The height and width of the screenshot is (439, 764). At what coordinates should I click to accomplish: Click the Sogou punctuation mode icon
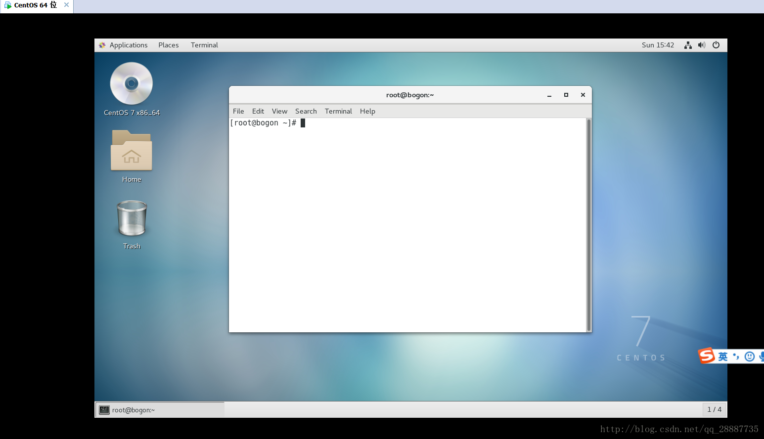click(x=736, y=357)
